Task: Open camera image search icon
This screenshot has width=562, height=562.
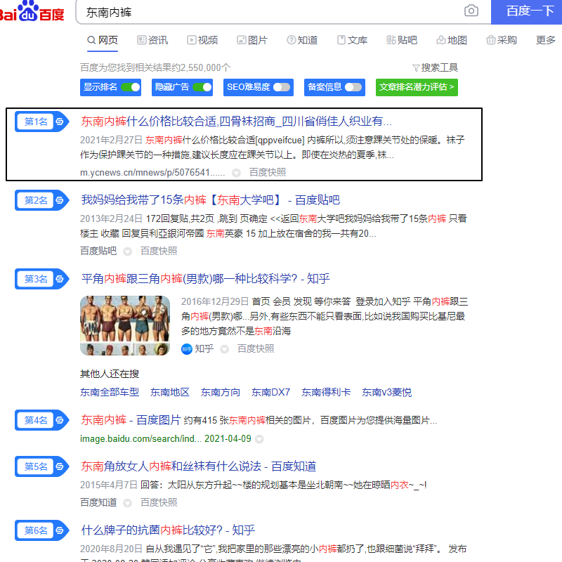Action: pos(471,11)
